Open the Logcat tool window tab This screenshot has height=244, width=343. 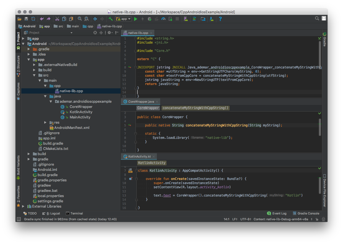coord(51,213)
